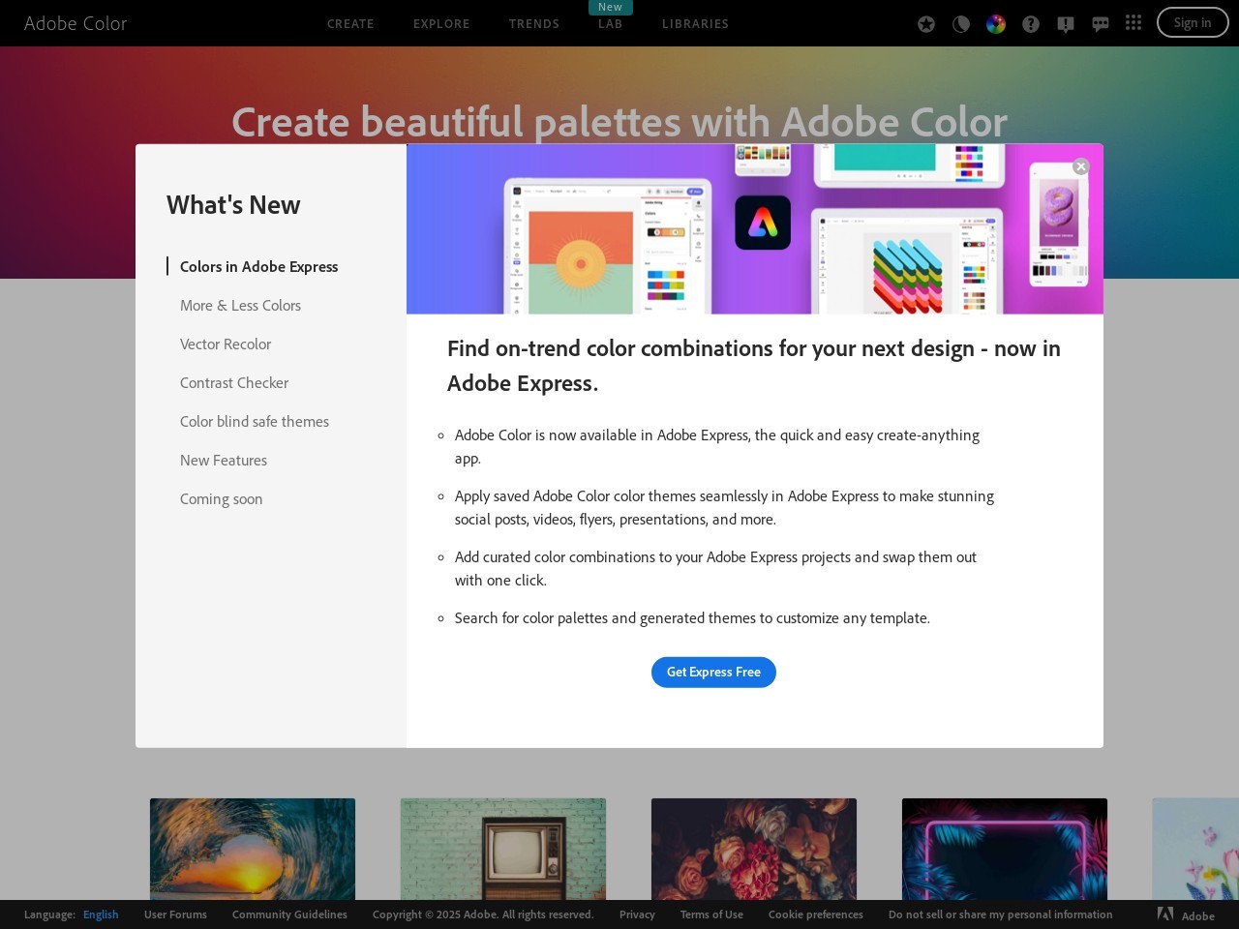Close the What's New dialog
Viewport: 1239px width, 929px height.
tap(1081, 166)
